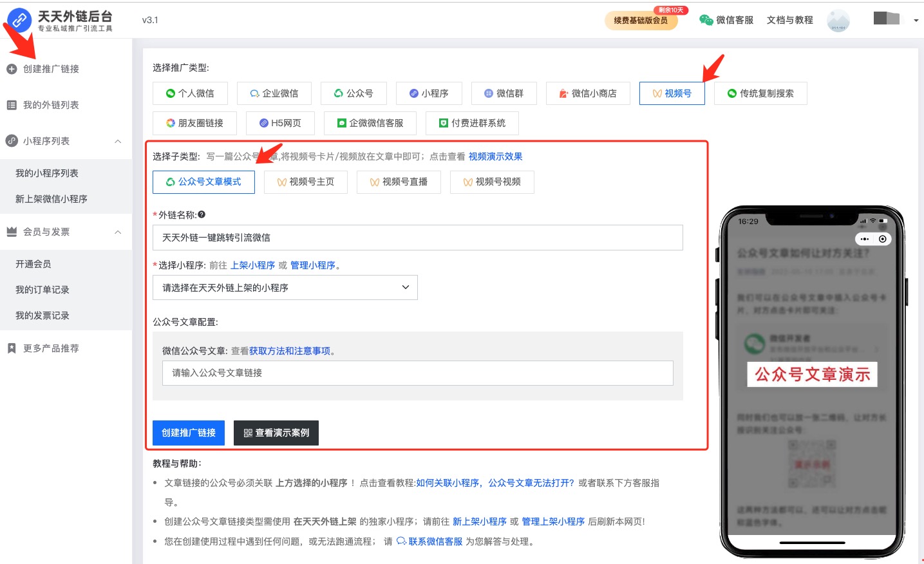The height and width of the screenshot is (564, 924).
Task: Open the 视频演示效果 link
Action: pyautogui.click(x=495, y=156)
